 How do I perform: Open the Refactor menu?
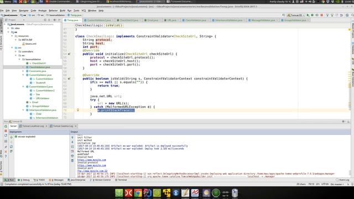(53, 11)
